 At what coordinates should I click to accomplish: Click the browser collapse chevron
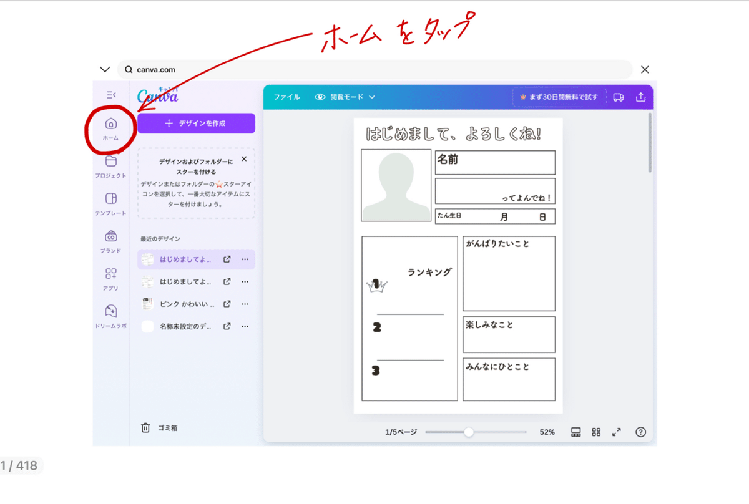click(x=104, y=70)
